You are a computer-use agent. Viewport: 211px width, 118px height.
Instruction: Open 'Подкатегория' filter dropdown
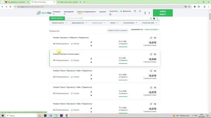tap(98, 23)
